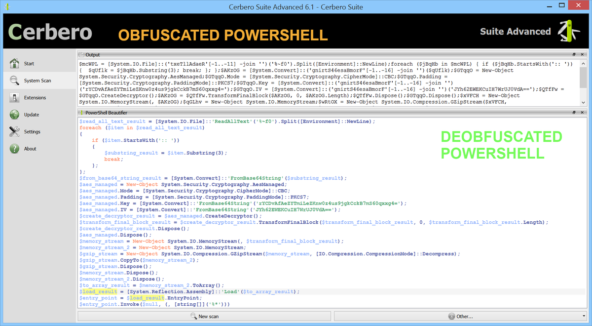Open the Other... button menu
Viewport: 592px width, 326px height.
(x=460, y=316)
